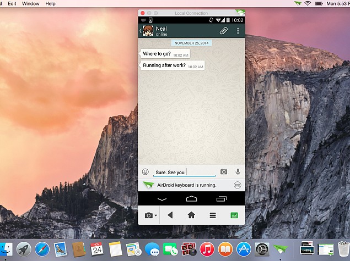
Task: Open Neal's contact name header
Action: click(x=161, y=29)
